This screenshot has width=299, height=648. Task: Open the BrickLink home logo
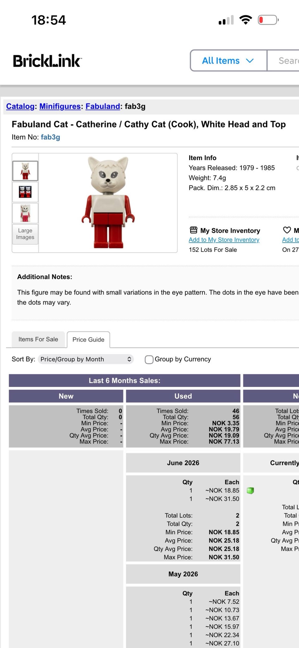tap(47, 61)
